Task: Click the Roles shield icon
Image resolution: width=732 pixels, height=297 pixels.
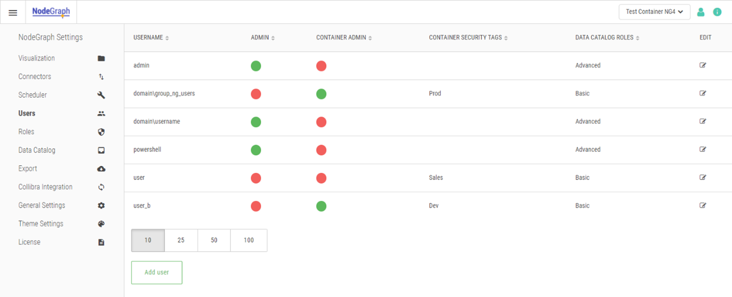Action: tap(101, 132)
